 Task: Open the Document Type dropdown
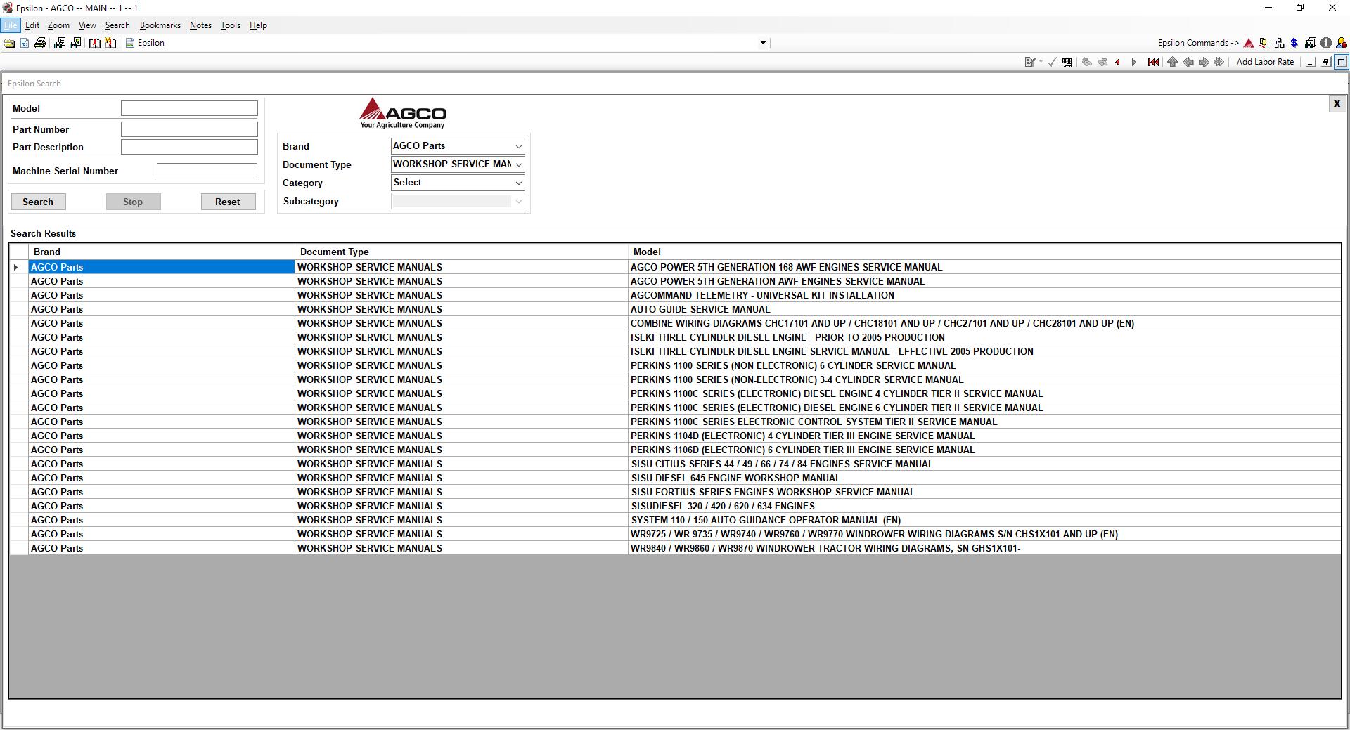(x=458, y=164)
